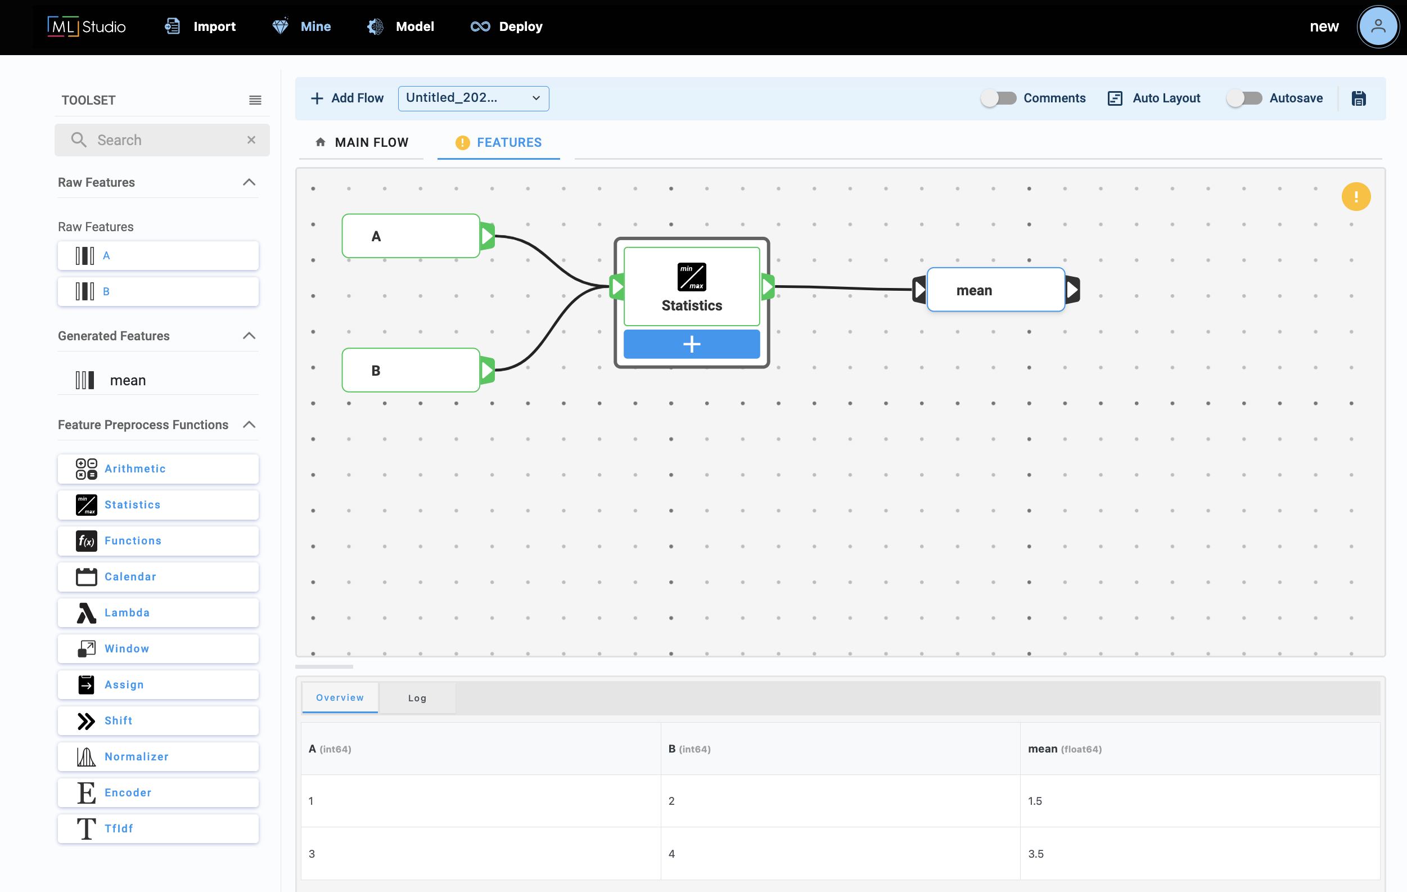
Task: Collapse the Raw Features section
Action: coord(249,182)
